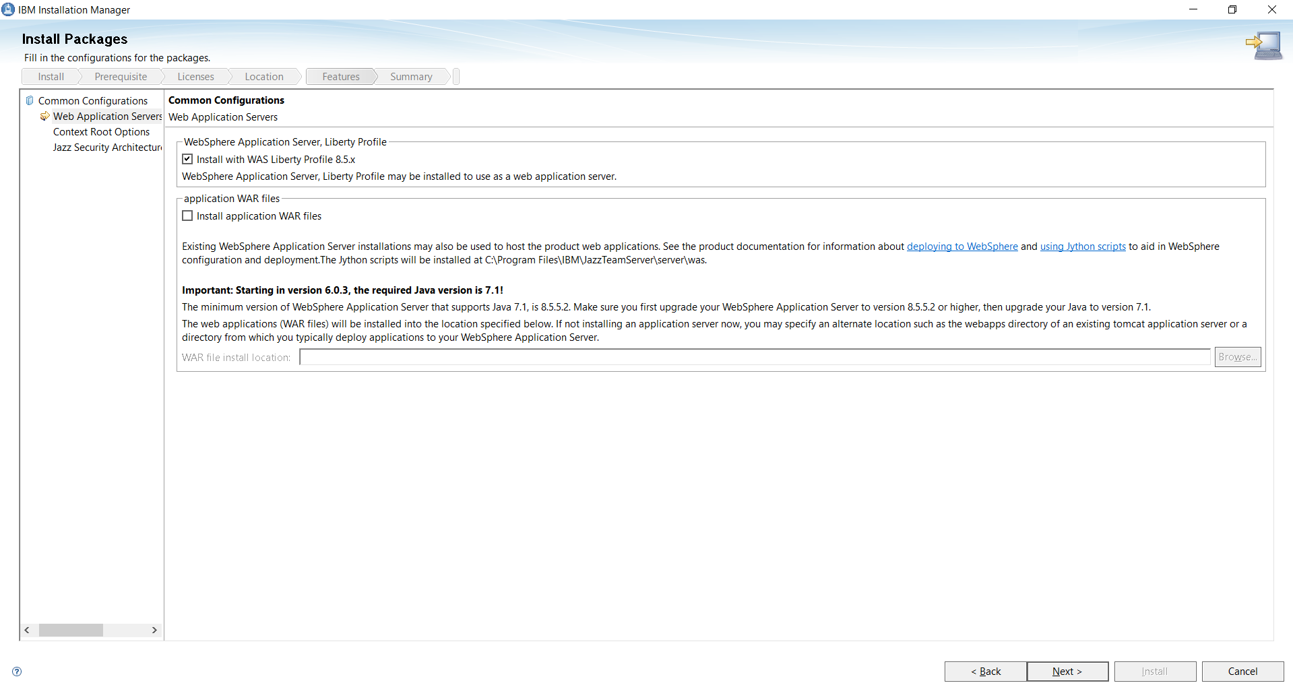1293x685 pixels.
Task: Go to the Summary wizard step
Action: point(411,77)
